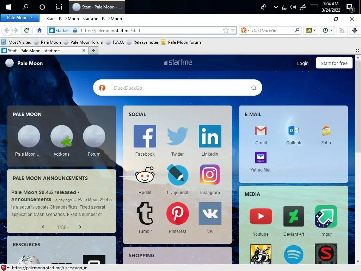Image resolution: width=361 pixels, height=271 pixels.
Task: Open the Pale Moon Forum icon
Action: click(94, 136)
